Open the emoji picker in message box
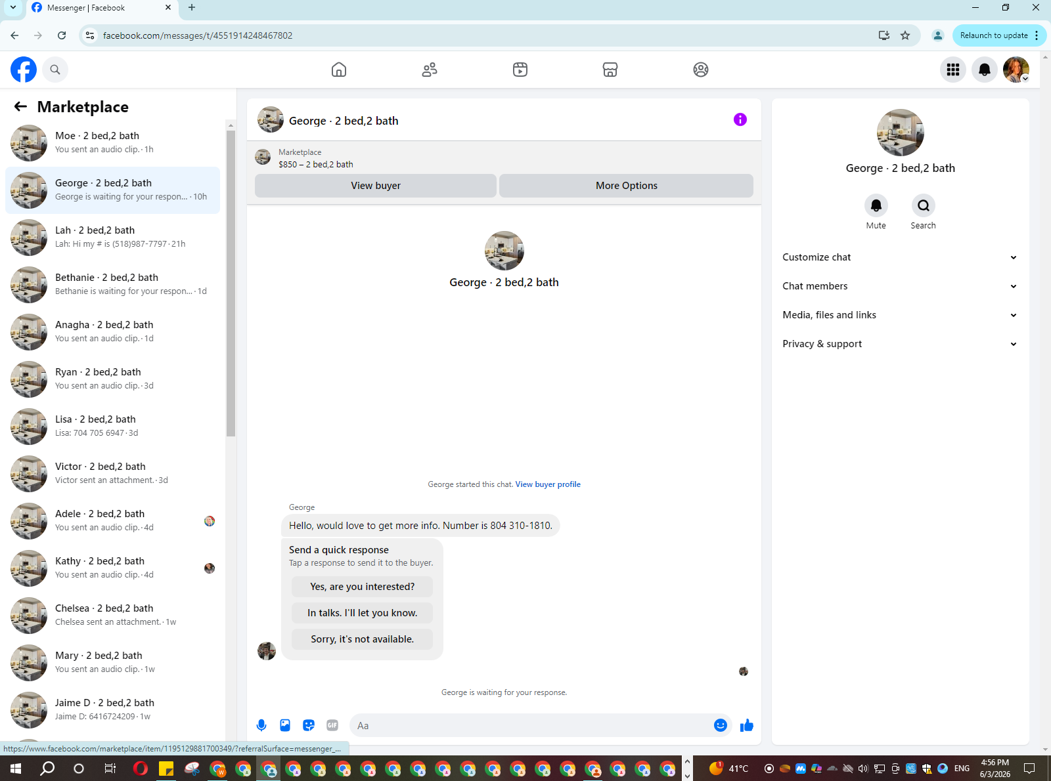This screenshot has width=1051, height=781. coord(721,725)
